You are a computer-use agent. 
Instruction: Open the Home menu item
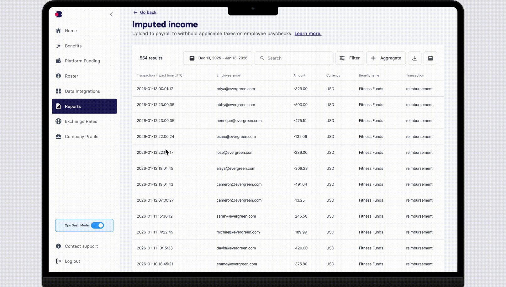[71, 31]
